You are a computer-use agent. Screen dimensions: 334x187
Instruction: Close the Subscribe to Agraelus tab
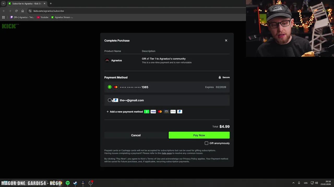[44, 4]
